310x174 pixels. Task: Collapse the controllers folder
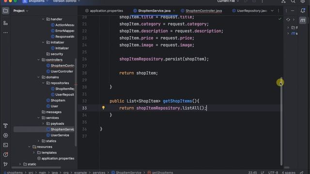[39, 60]
